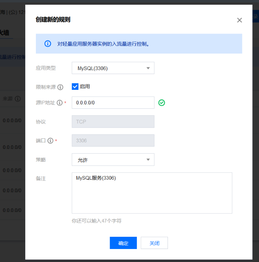The width and height of the screenshot is (259, 262).
Task: Confirm with the 确定 button
Action: 123,243
